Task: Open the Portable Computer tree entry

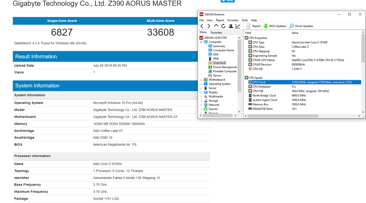Action: pos(222,71)
